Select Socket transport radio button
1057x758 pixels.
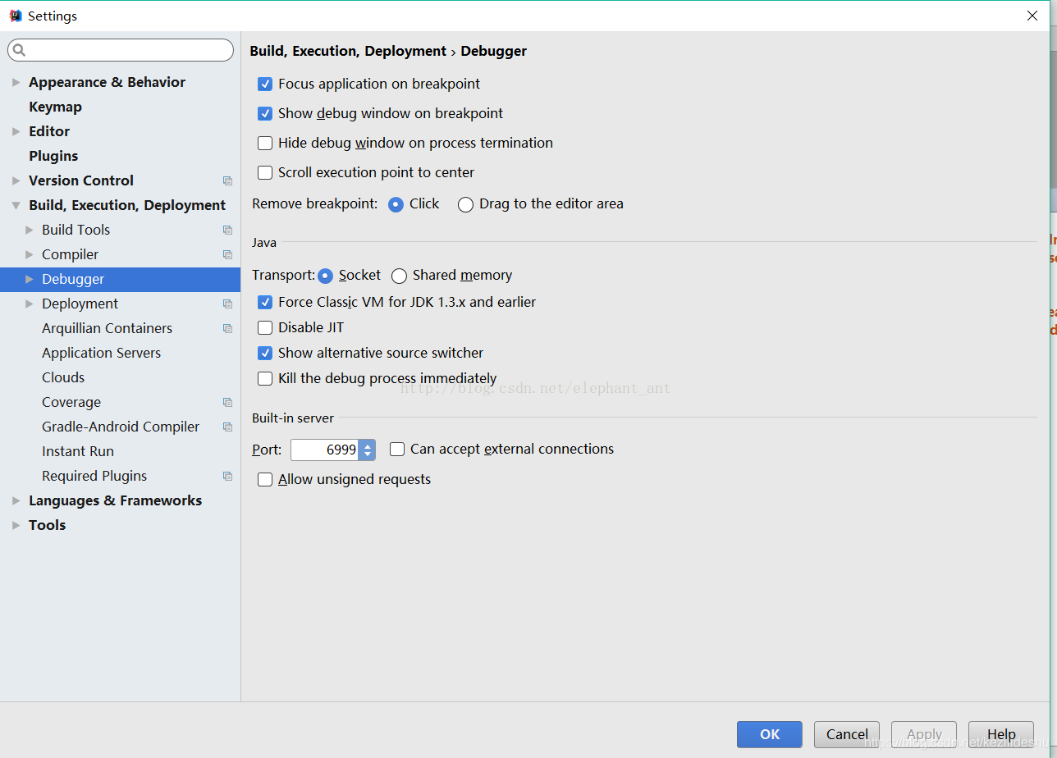[325, 276]
